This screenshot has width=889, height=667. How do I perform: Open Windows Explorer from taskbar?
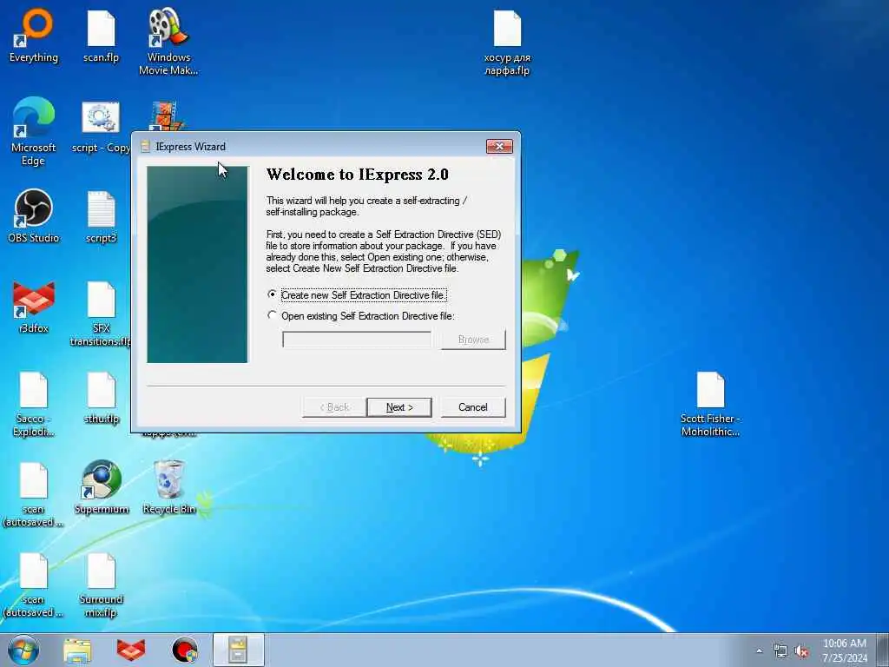tap(77, 650)
